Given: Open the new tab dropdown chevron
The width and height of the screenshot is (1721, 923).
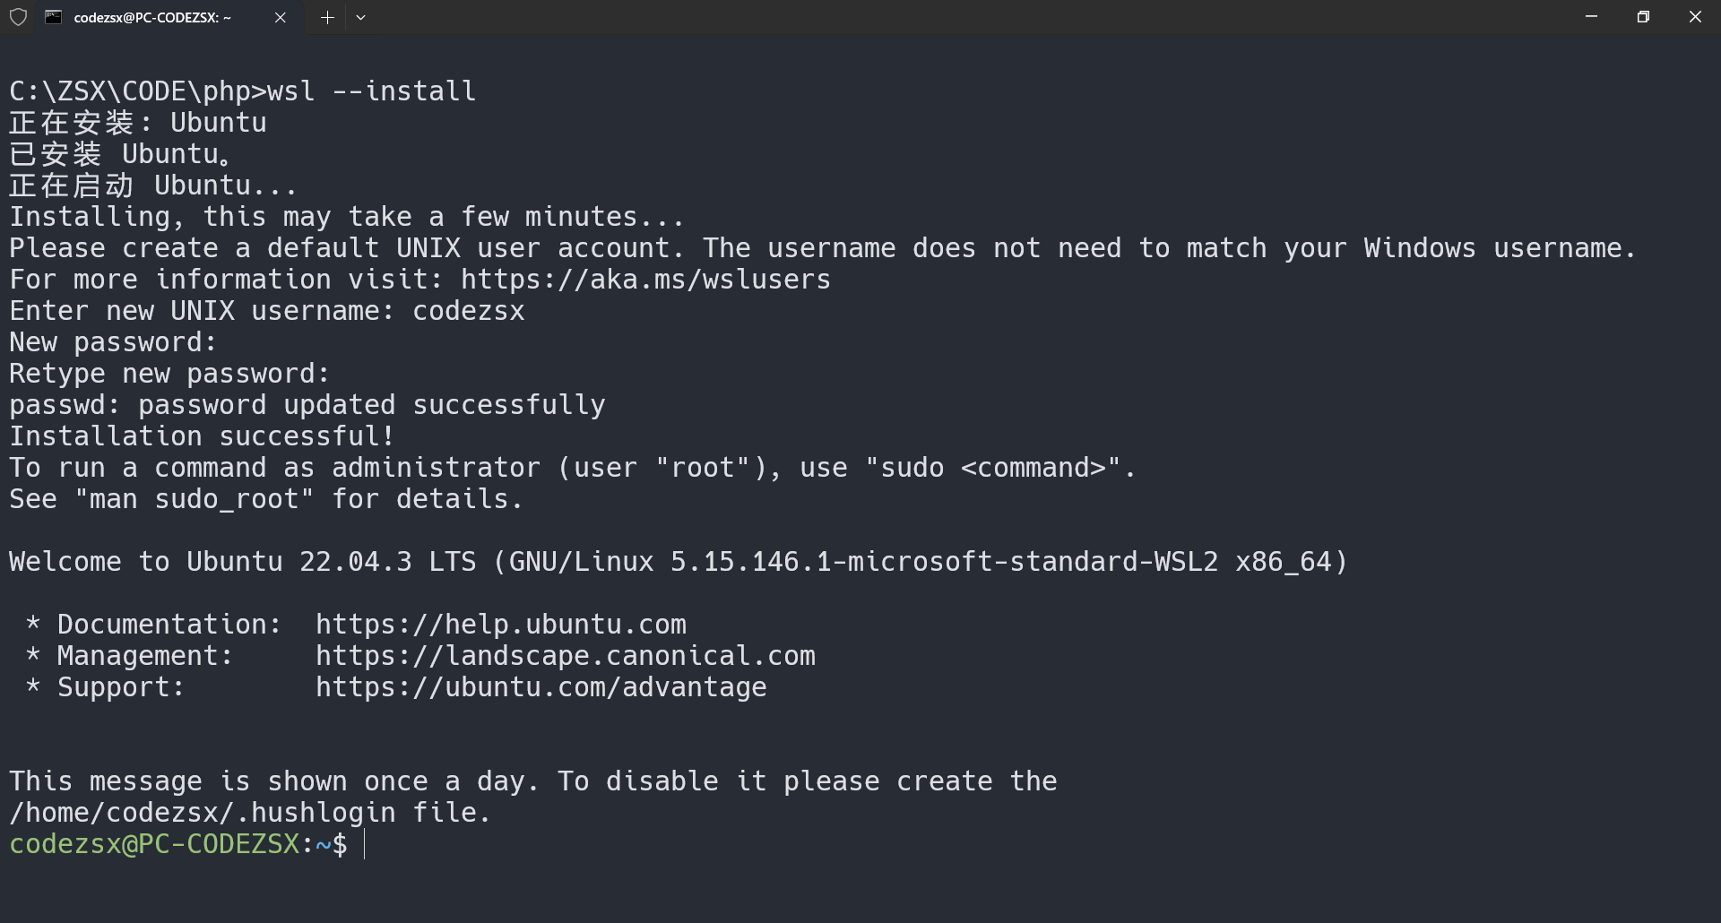Looking at the screenshot, I should (361, 17).
